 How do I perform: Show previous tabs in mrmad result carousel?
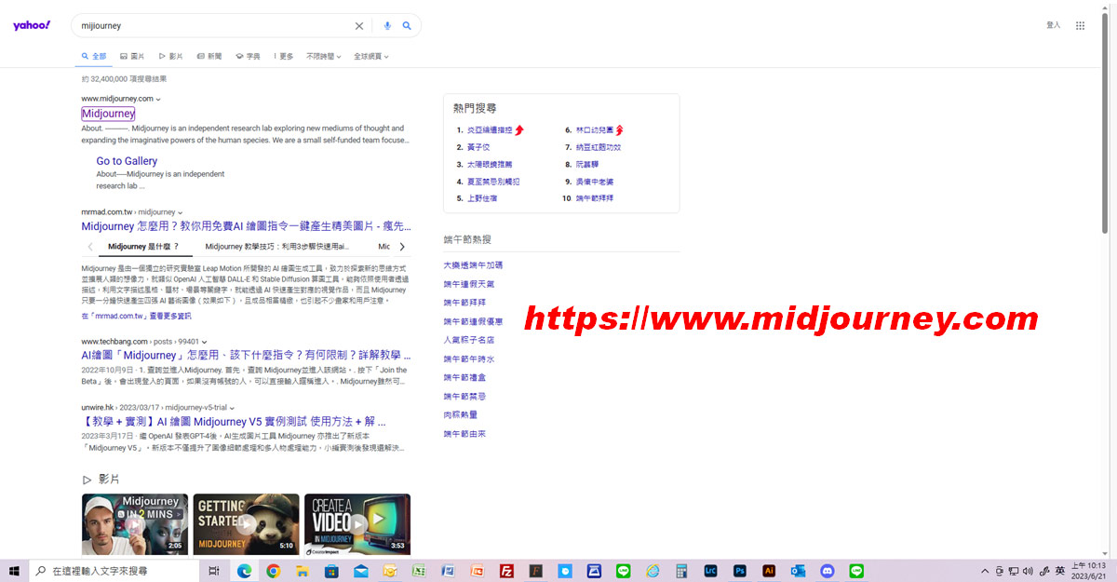90,247
